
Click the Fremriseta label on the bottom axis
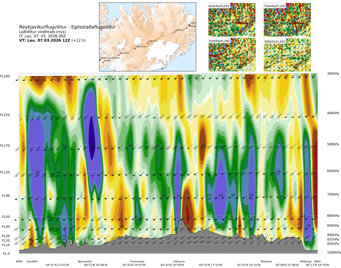pos(137,262)
